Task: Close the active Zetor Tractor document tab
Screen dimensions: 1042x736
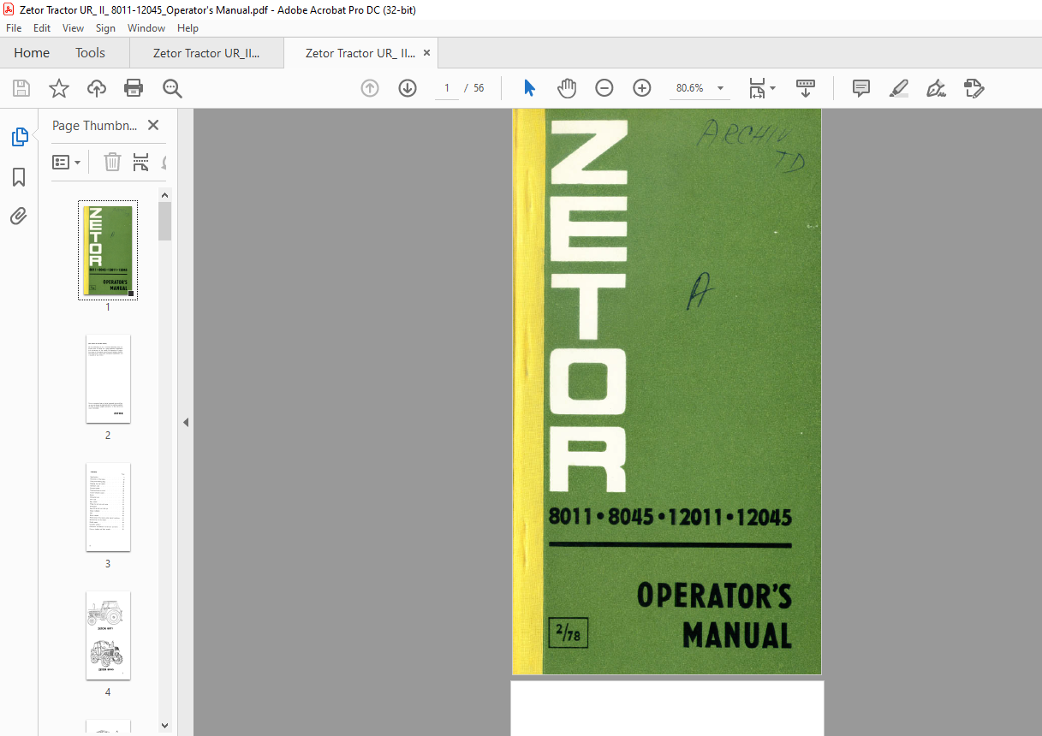Action: [426, 53]
